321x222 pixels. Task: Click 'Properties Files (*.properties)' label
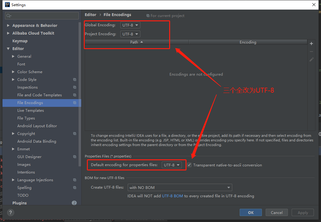[108, 156]
